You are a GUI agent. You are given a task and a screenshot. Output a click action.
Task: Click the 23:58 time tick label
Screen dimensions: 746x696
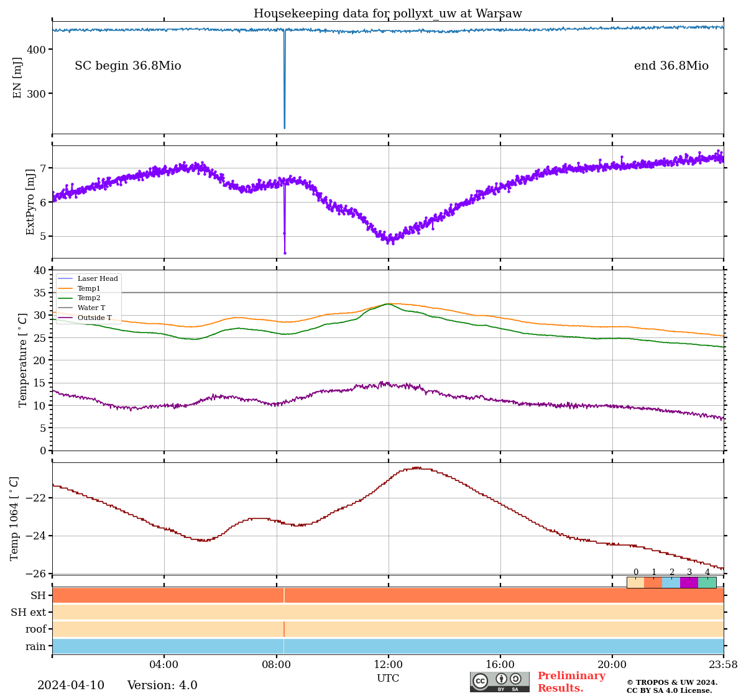[x=723, y=665]
